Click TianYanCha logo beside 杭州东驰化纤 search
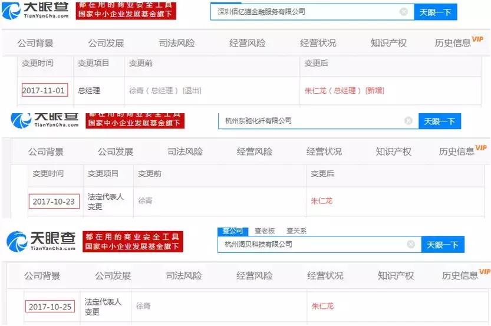This screenshot has width=491, height=326. 45,121
